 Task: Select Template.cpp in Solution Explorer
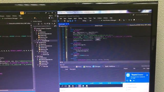pyautogui.click(x=46, y=41)
